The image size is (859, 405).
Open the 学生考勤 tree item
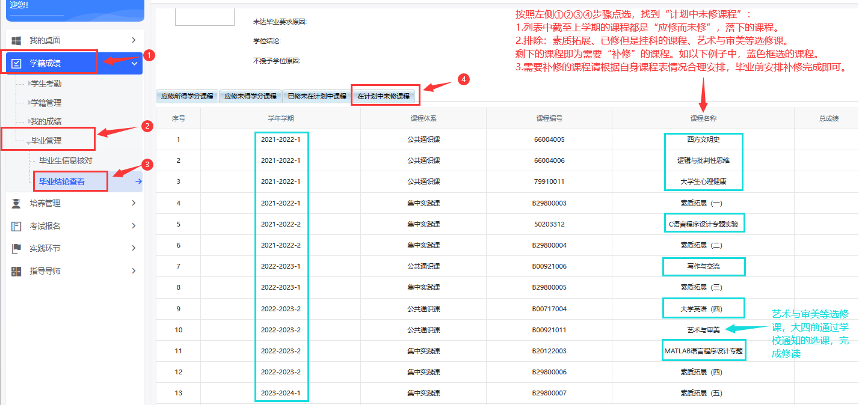coord(46,84)
